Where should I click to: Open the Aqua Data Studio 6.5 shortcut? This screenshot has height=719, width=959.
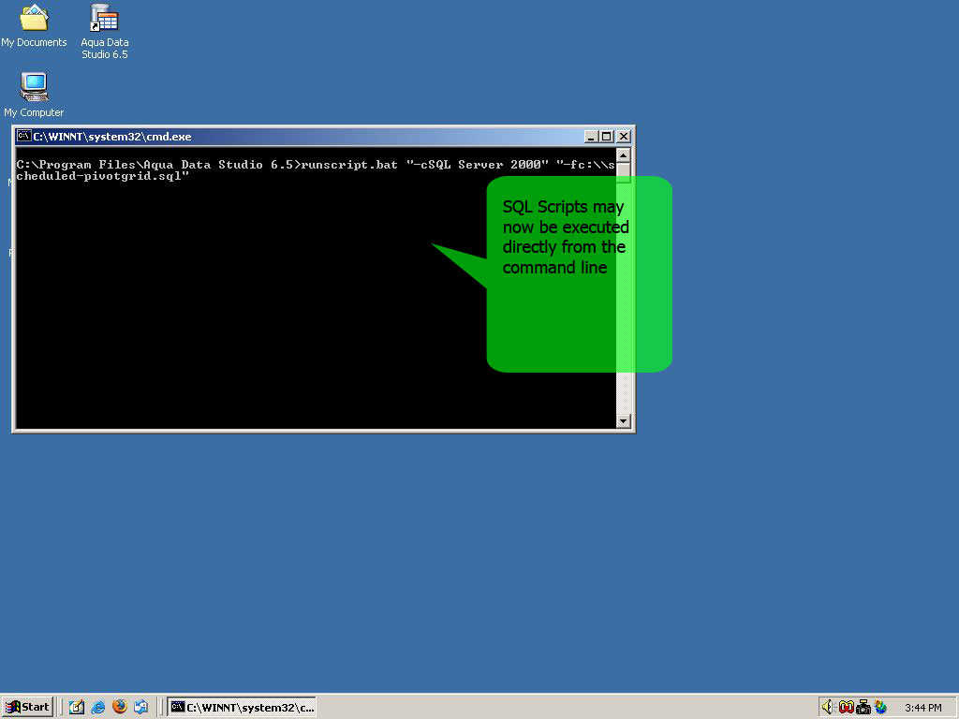click(x=104, y=31)
